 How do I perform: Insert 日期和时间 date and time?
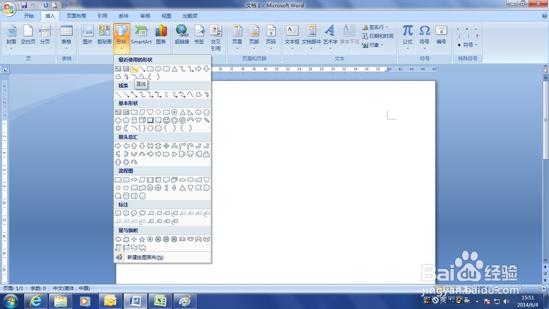(378, 36)
